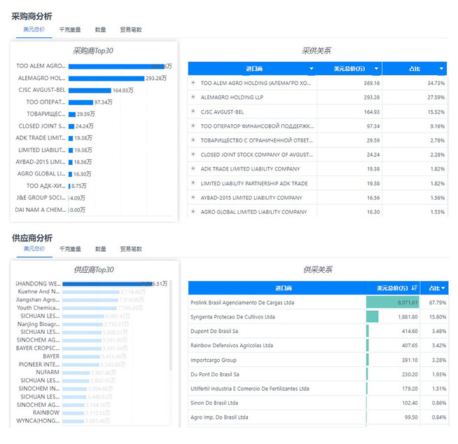Expand the CJSC AVGUST-BEL table row
458x444 pixels.
point(193,112)
